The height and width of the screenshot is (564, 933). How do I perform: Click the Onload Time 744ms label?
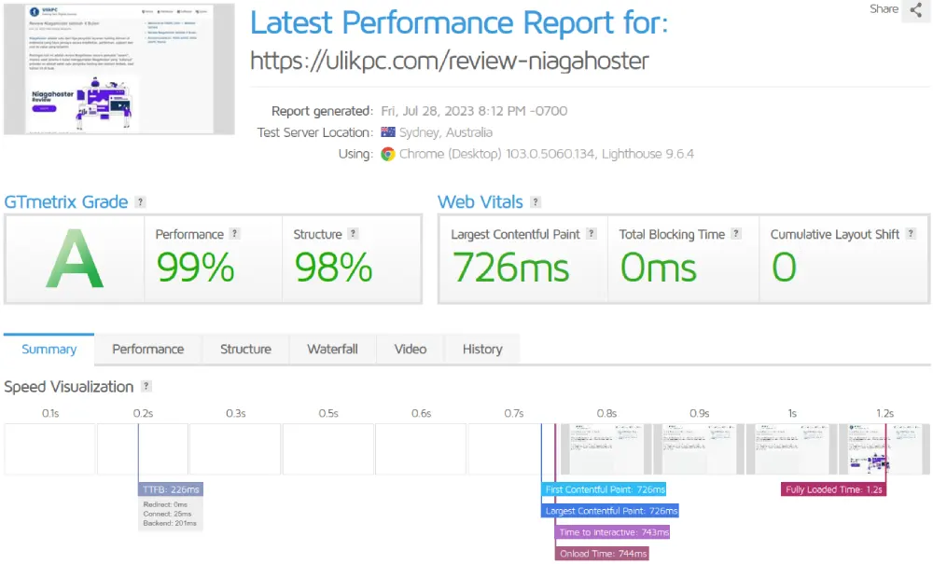pos(602,554)
